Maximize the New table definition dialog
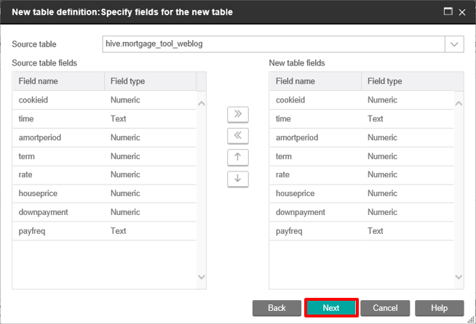Image resolution: width=476 pixels, height=324 pixels. [x=448, y=12]
